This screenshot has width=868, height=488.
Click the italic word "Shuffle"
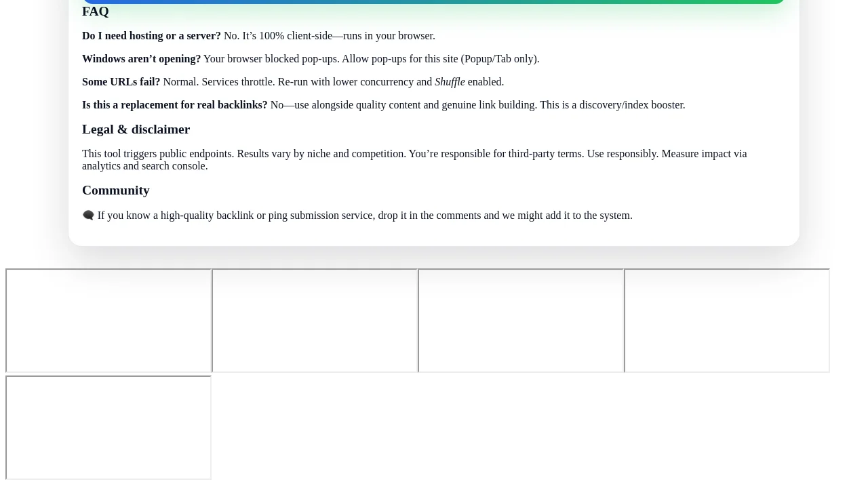point(450,82)
